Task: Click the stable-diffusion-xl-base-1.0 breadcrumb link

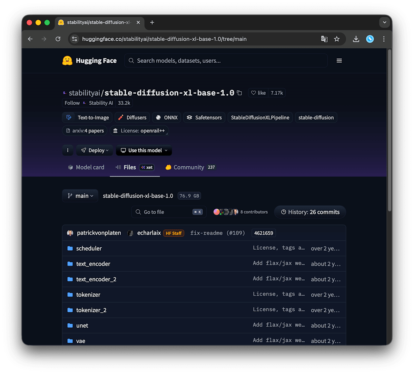Action: (x=138, y=196)
